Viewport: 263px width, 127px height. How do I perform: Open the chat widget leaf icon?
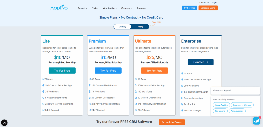[257, 121]
